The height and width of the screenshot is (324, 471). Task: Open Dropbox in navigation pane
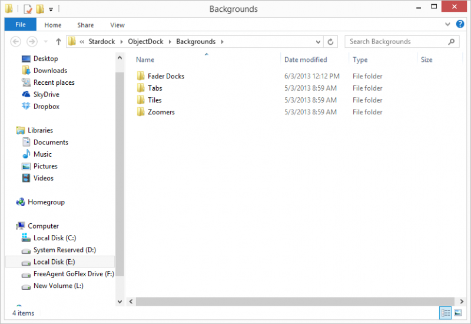click(47, 107)
